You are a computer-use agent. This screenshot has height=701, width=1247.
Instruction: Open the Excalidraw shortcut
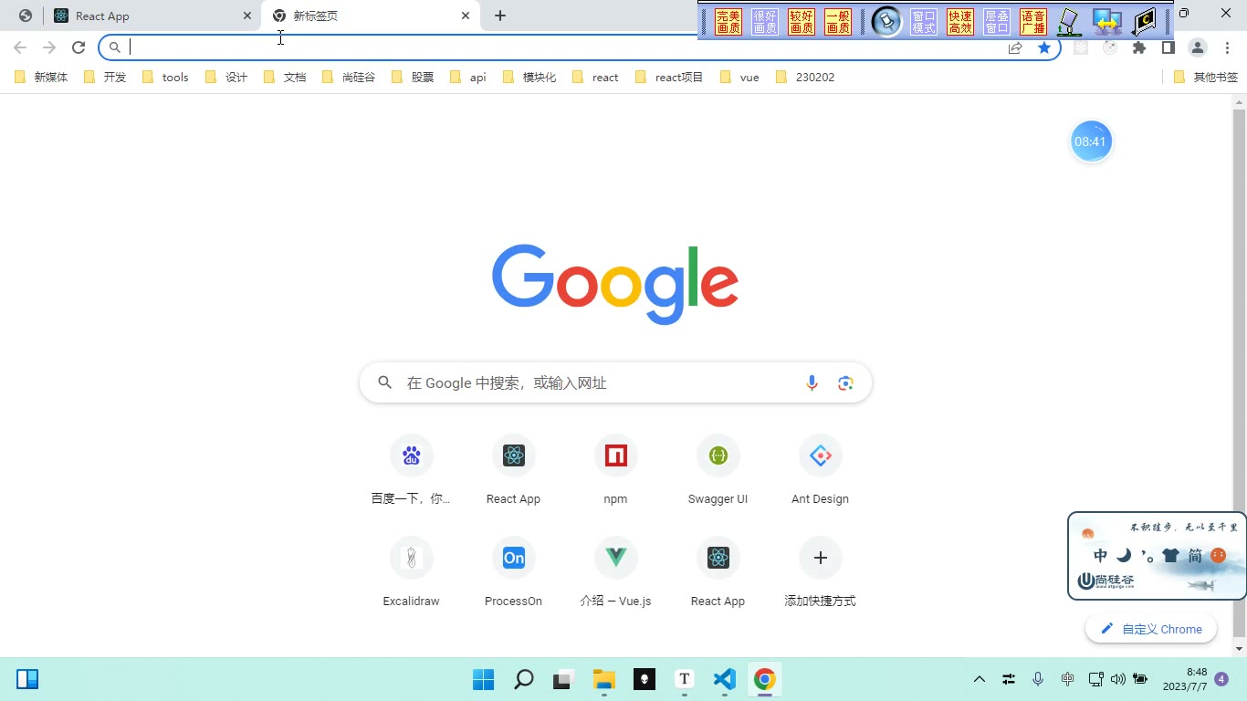tap(411, 573)
